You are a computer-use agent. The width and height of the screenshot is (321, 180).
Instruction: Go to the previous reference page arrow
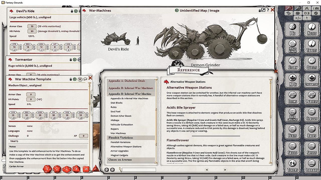tap(207, 170)
